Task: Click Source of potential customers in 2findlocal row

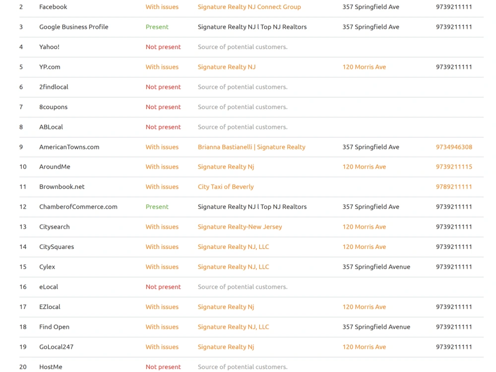Action: pos(243,87)
